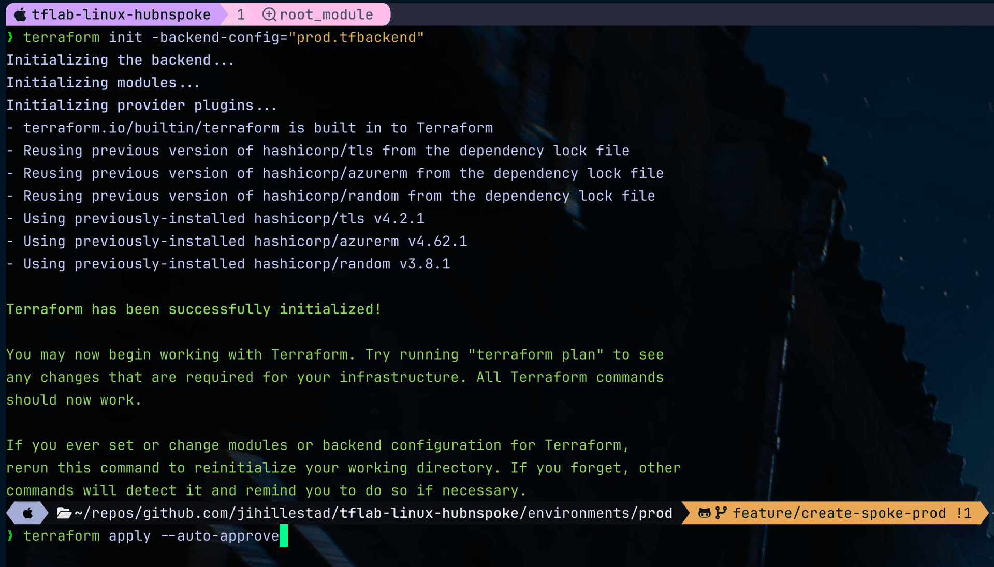Select the tflab-linux-hubnspoke tab

[x=123, y=14]
